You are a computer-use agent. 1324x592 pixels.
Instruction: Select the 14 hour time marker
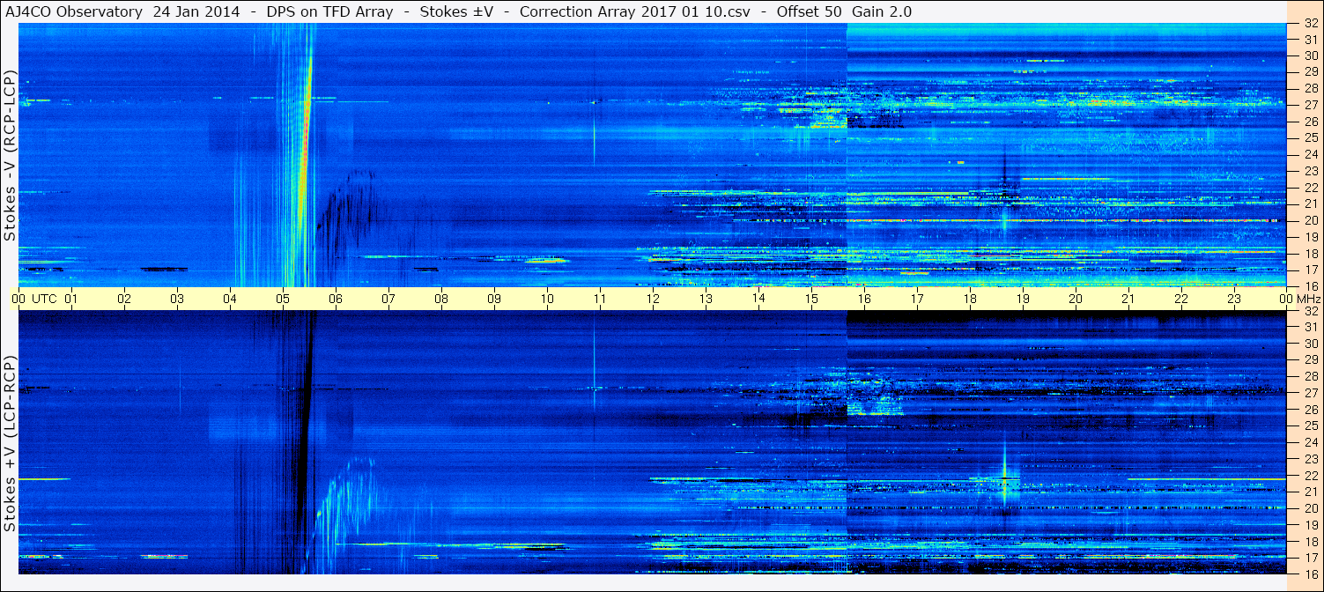(x=758, y=299)
